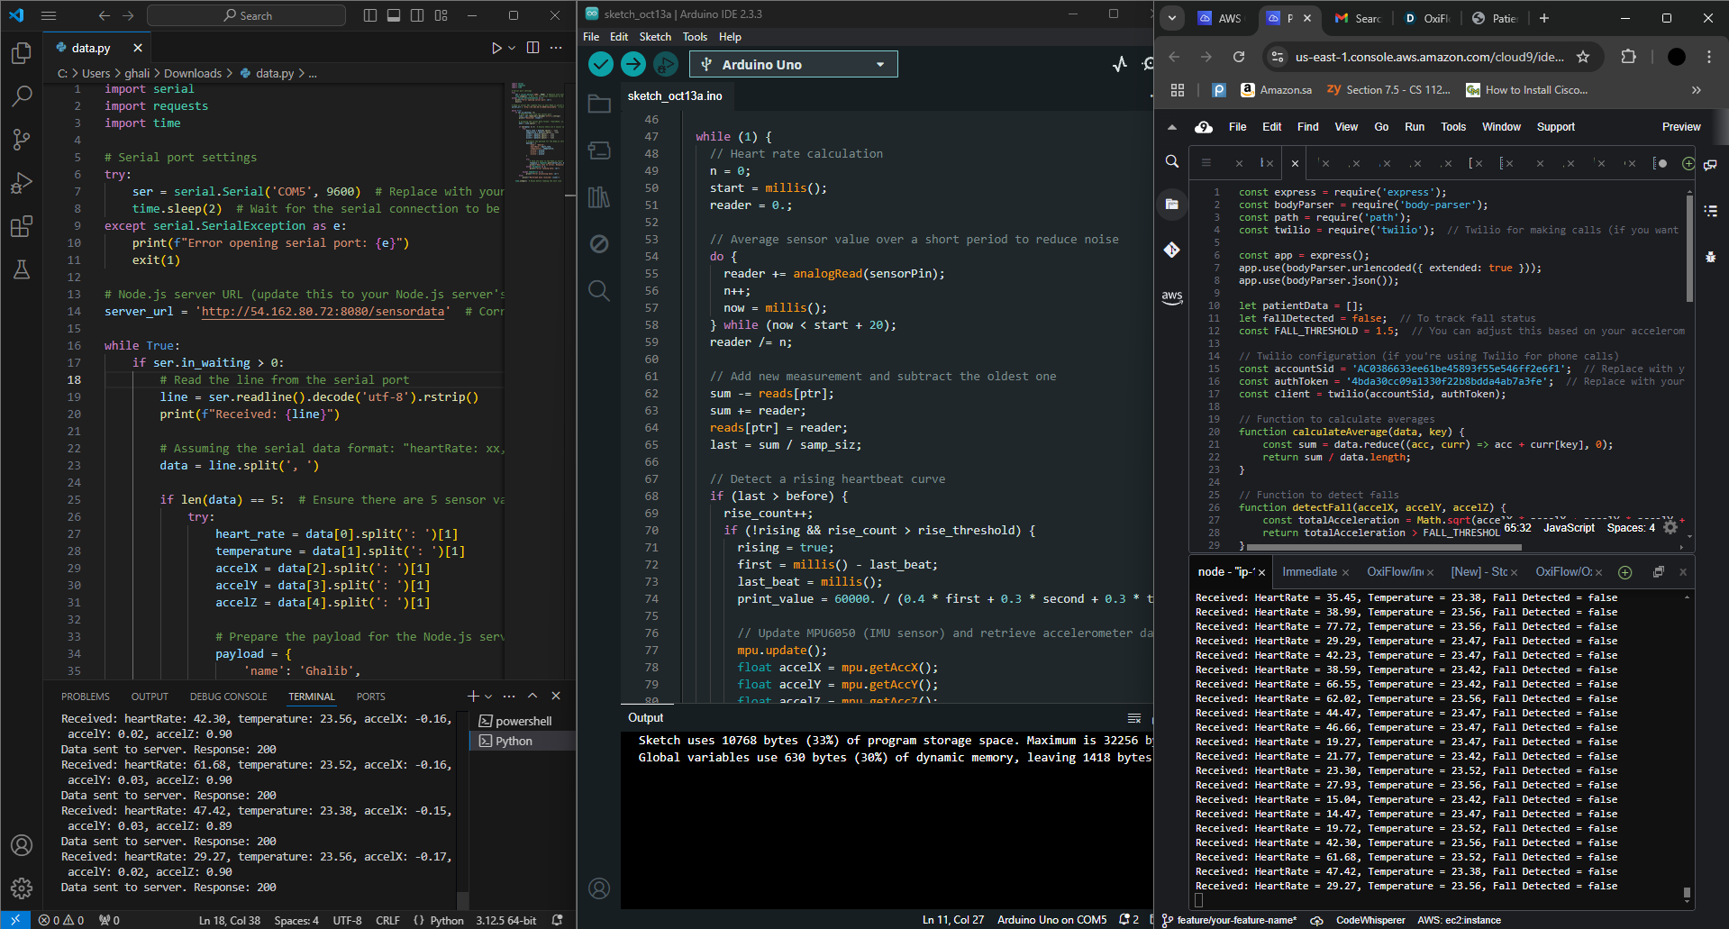This screenshot has width=1729, height=929.
Task: Click the Arduino Verify checkmark button
Action: pyautogui.click(x=601, y=64)
